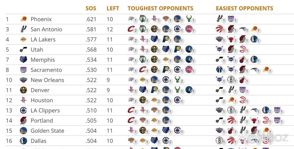Click Bucks logo in Phoenix's toughest opponents
The image size is (294, 149).
coord(188,19)
